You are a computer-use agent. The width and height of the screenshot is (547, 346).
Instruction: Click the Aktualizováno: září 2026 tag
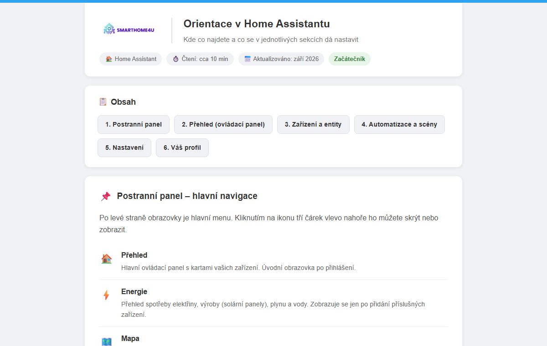click(281, 59)
